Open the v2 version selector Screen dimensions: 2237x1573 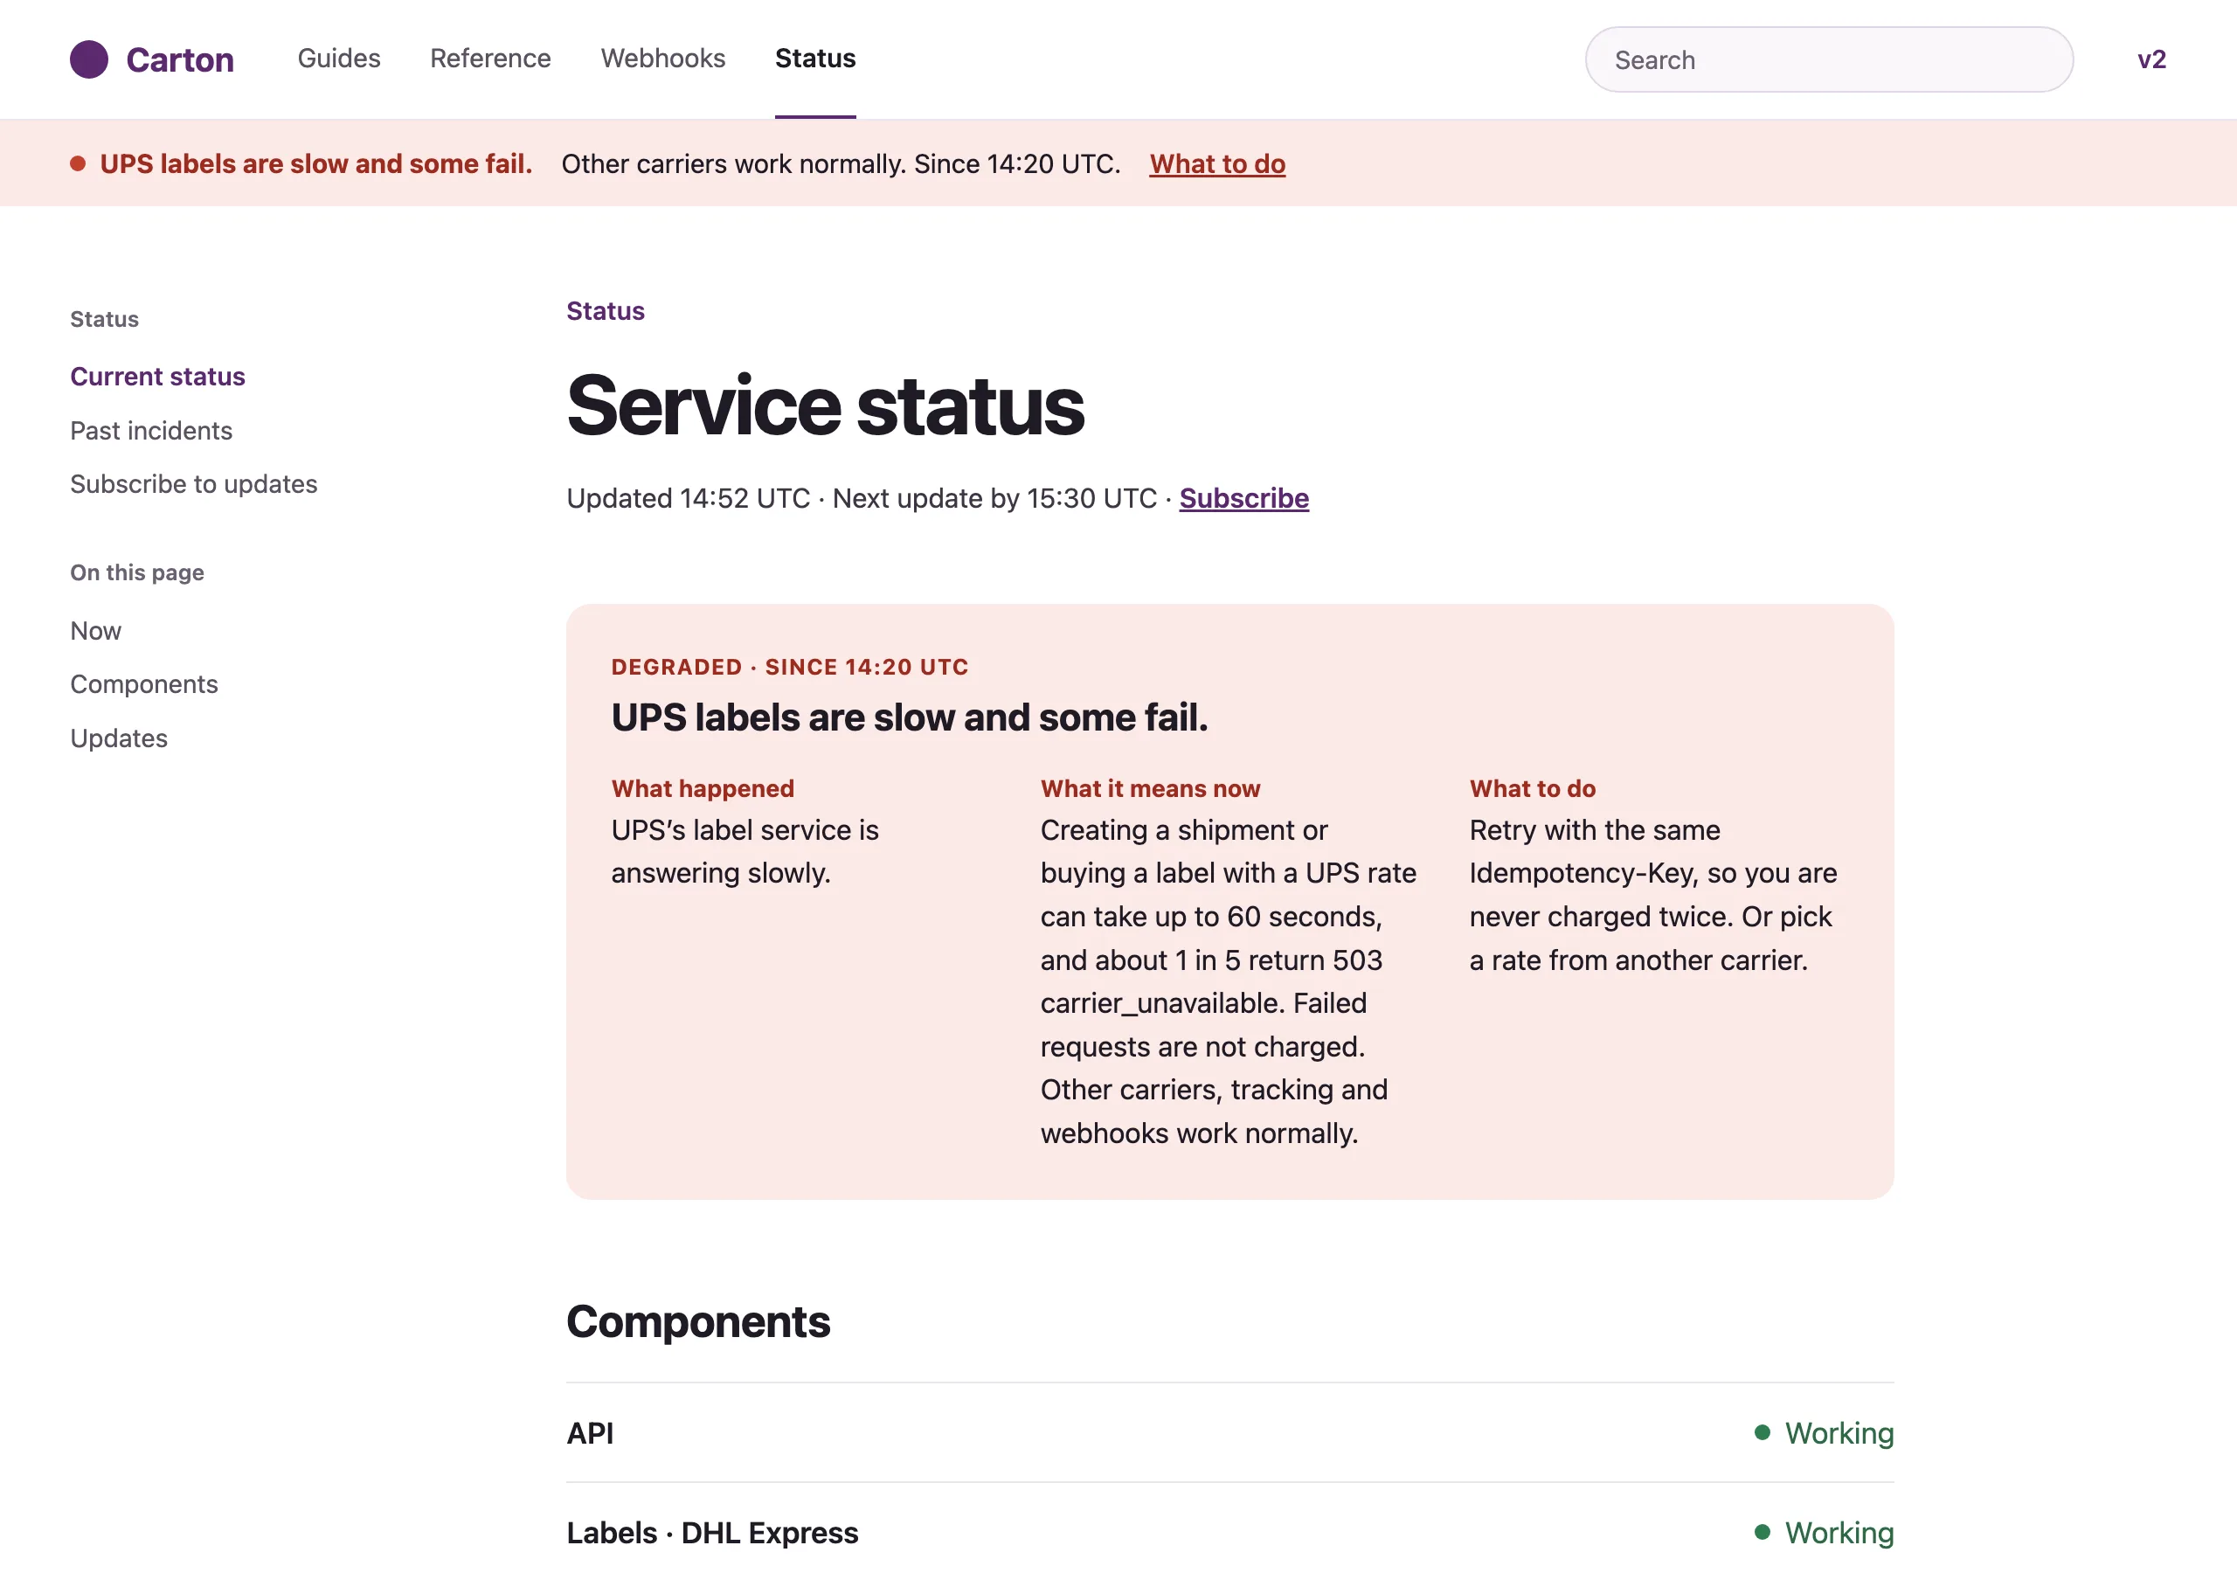click(2151, 59)
